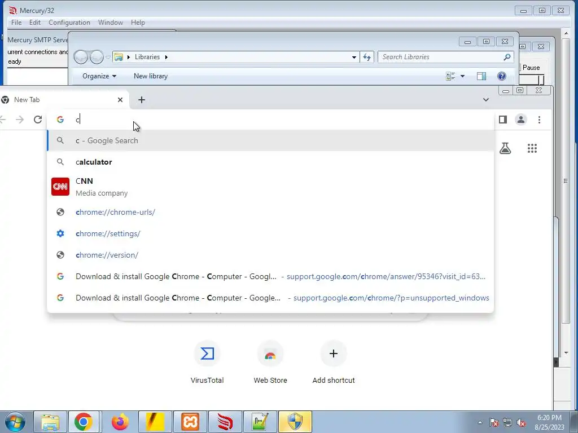Open support.google.com answer/95346 suggestion
This screenshot has height=433, width=578.
(270, 276)
